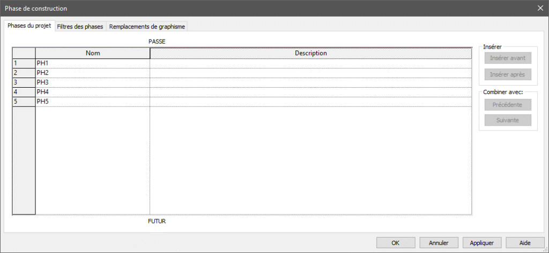Click the Précédente combine button
This screenshot has width=549, height=253.
tap(507, 104)
